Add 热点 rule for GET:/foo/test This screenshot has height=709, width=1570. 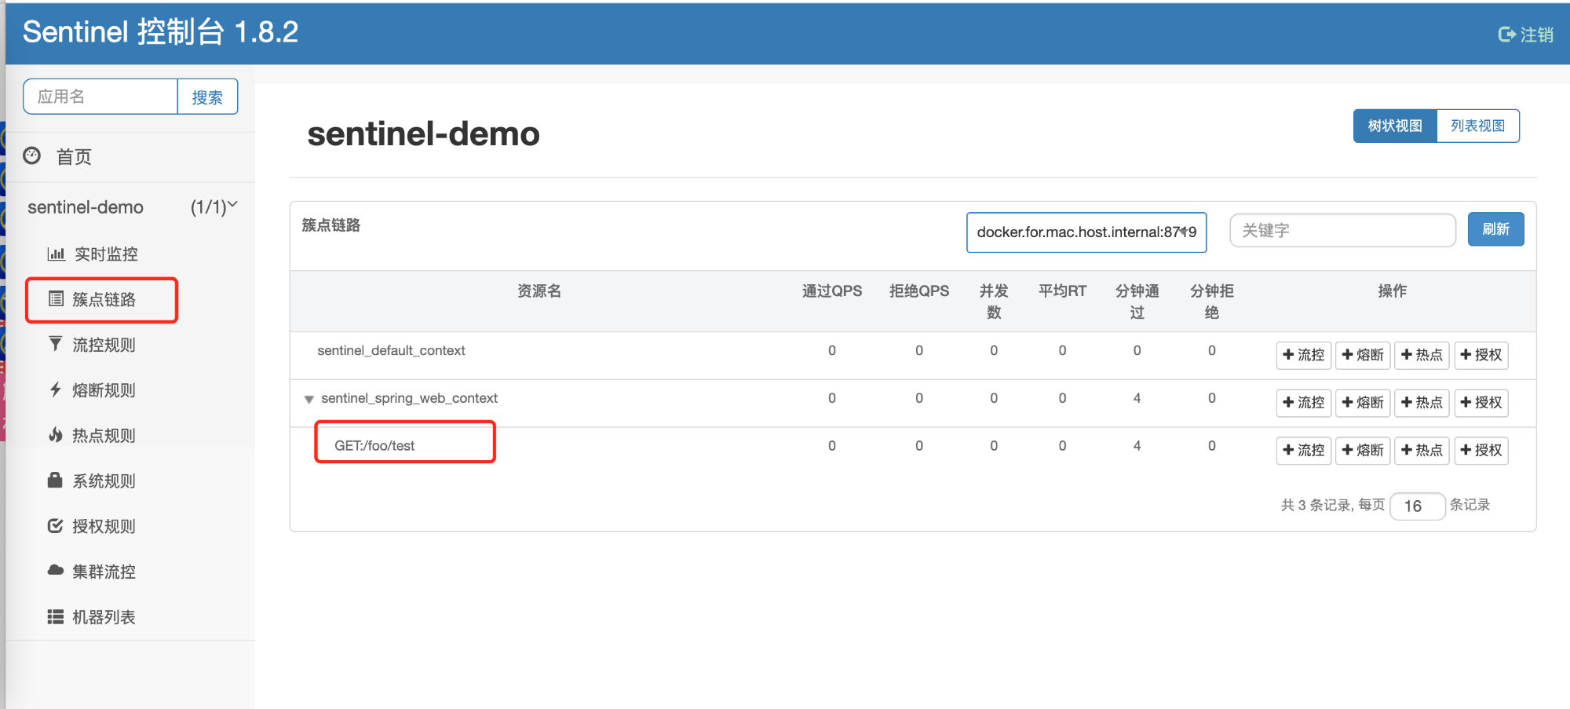point(1422,451)
